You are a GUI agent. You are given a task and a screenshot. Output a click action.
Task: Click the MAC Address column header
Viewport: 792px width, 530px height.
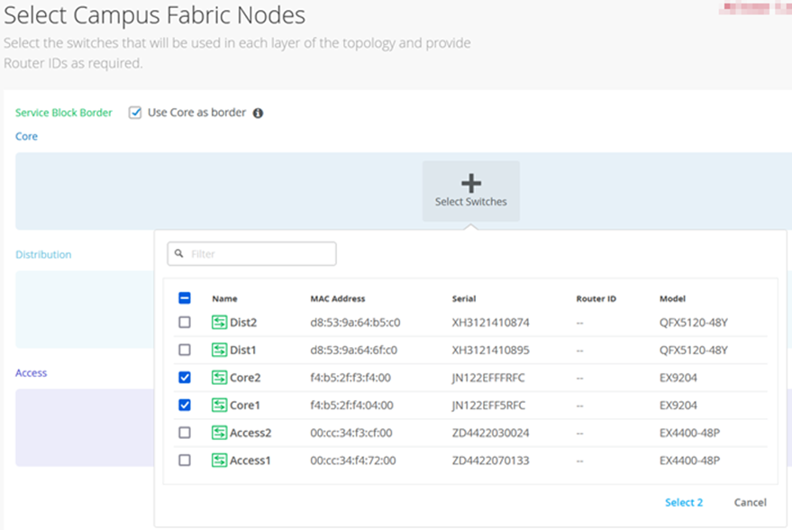(x=338, y=298)
